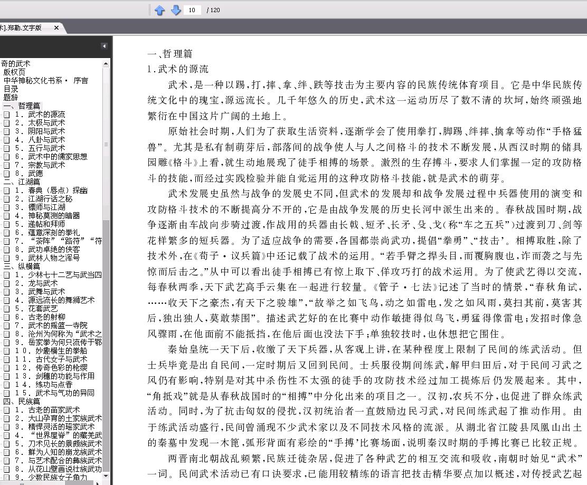The width and height of the screenshot is (587, 485).
Task: Edit the page number field showing 10
Action: [x=193, y=10]
